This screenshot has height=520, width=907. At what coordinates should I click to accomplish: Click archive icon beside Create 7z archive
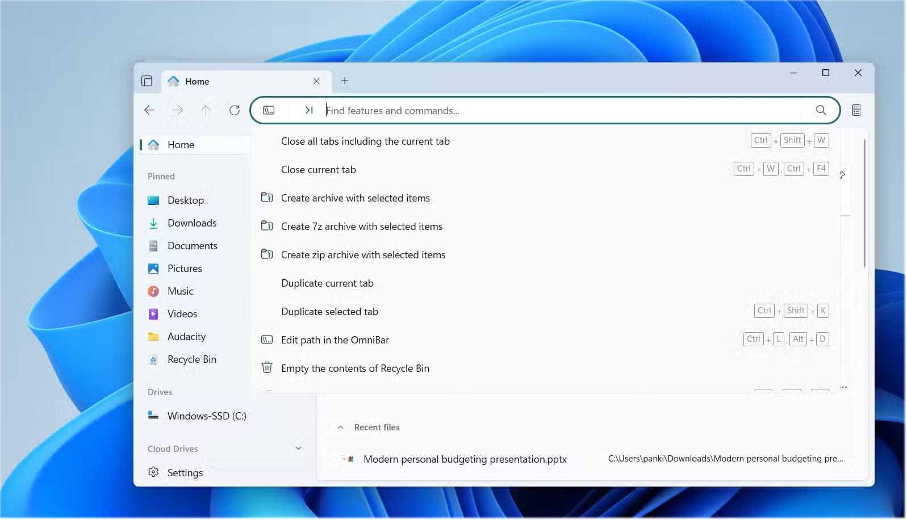tap(267, 226)
